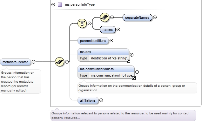Click the communicationInfo description annotation

[132, 88]
